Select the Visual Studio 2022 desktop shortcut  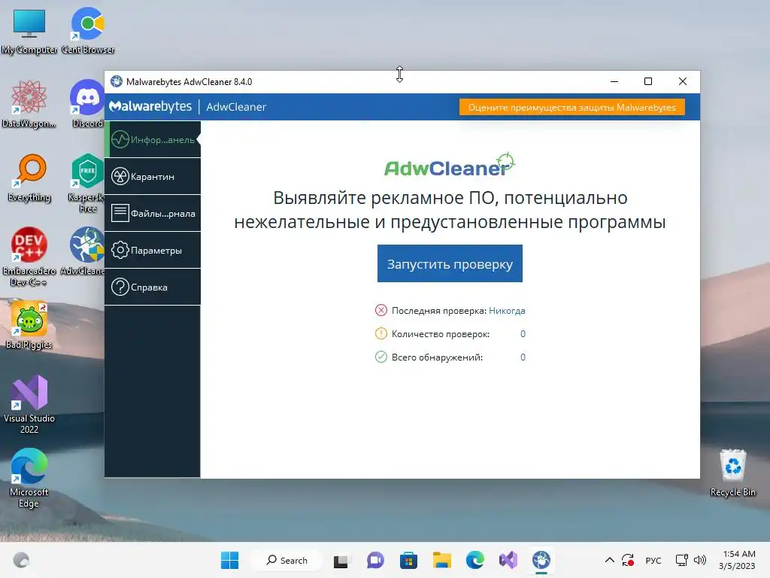tap(29, 404)
